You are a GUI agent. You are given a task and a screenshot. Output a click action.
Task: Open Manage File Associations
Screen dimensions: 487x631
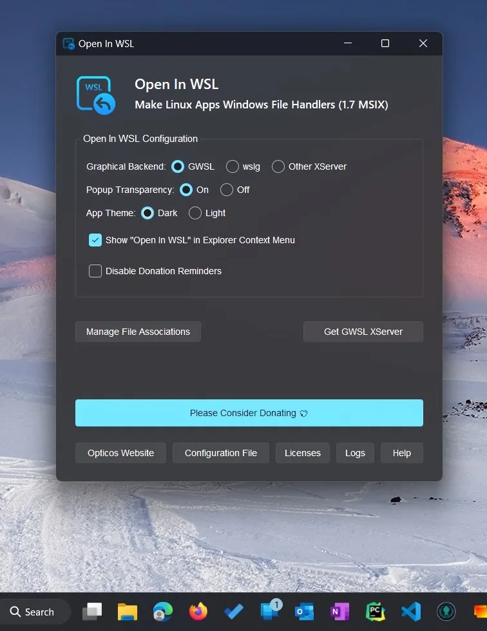(x=138, y=332)
